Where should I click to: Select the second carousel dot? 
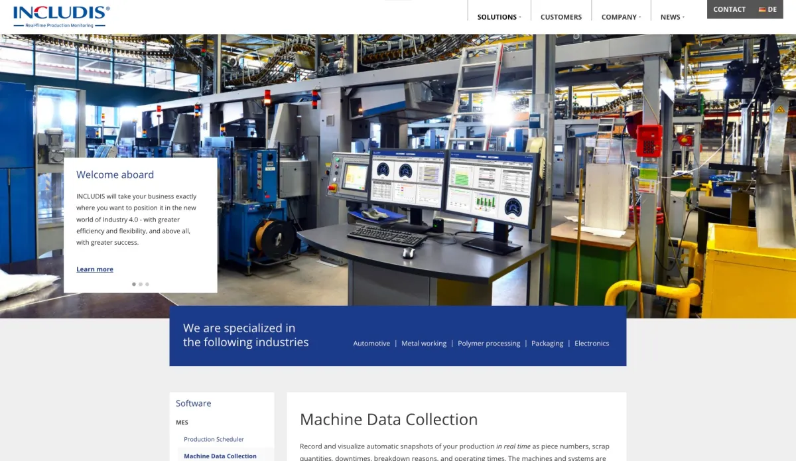click(141, 284)
